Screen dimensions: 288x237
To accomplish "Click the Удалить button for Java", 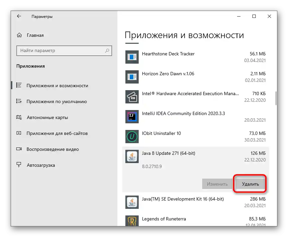I will (250, 184).
